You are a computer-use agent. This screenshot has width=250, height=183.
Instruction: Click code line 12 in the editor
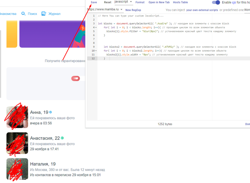pos(174,59)
